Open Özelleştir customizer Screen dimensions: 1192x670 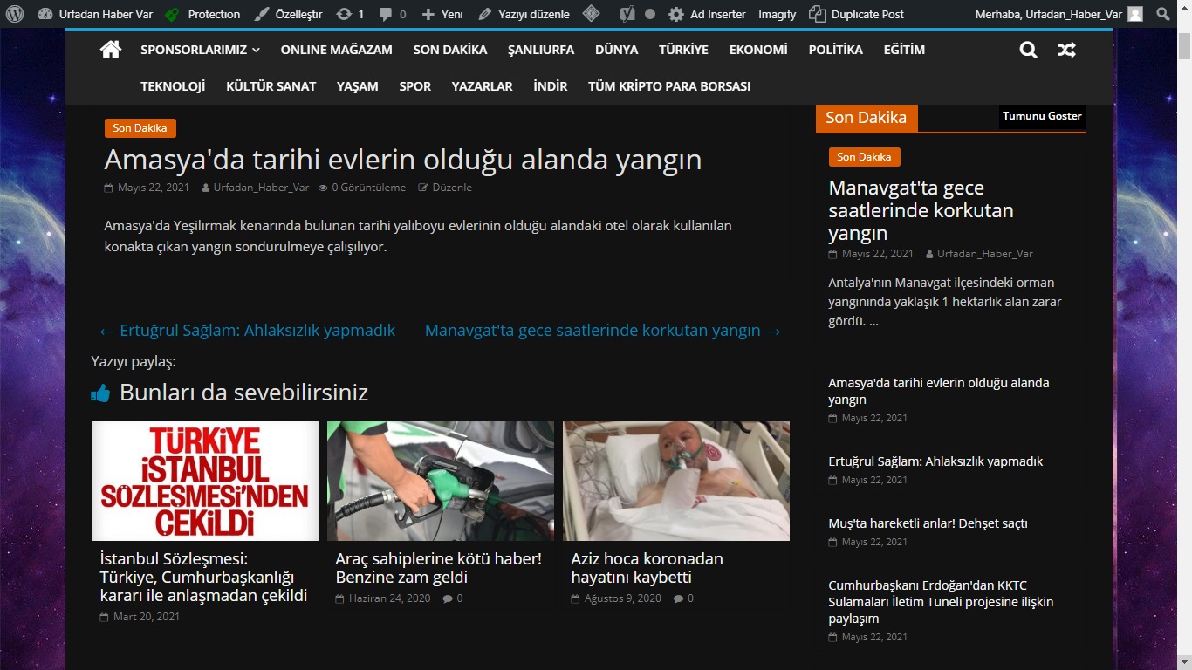point(289,14)
